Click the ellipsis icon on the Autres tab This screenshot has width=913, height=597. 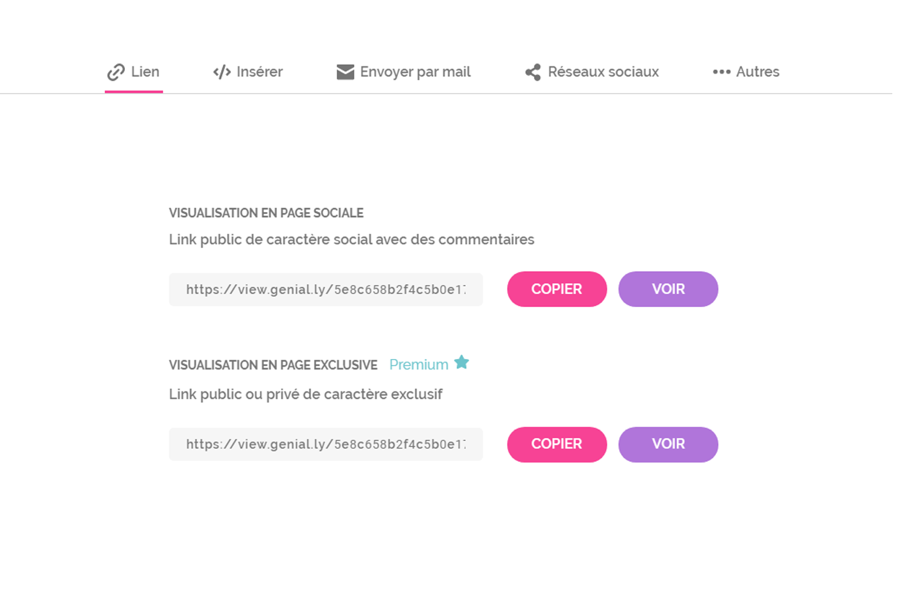722,72
